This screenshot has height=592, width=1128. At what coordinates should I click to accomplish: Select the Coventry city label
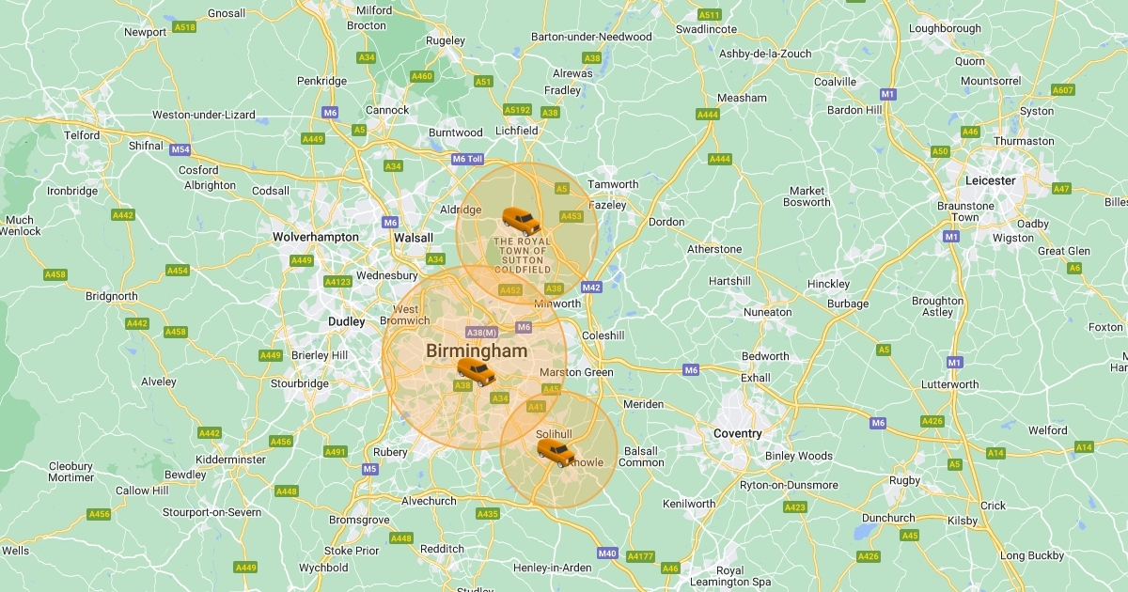(x=737, y=433)
